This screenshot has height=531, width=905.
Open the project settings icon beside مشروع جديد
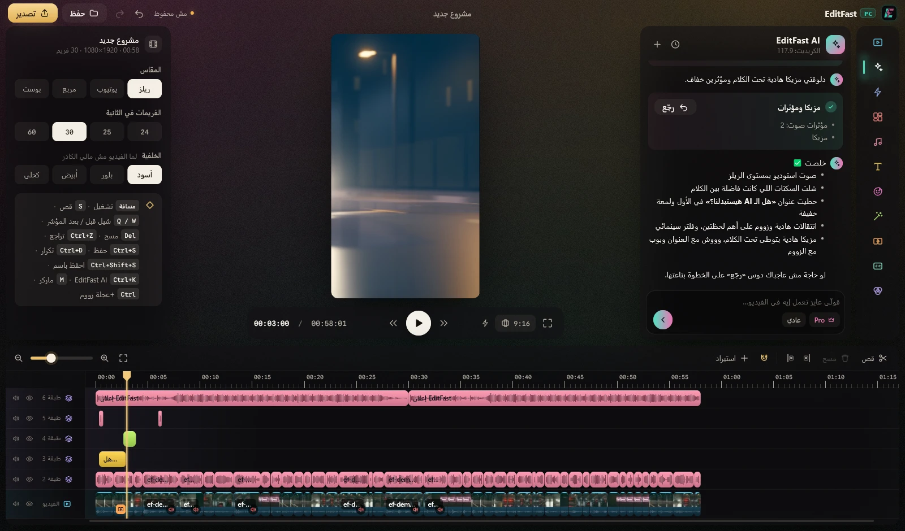click(x=153, y=44)
